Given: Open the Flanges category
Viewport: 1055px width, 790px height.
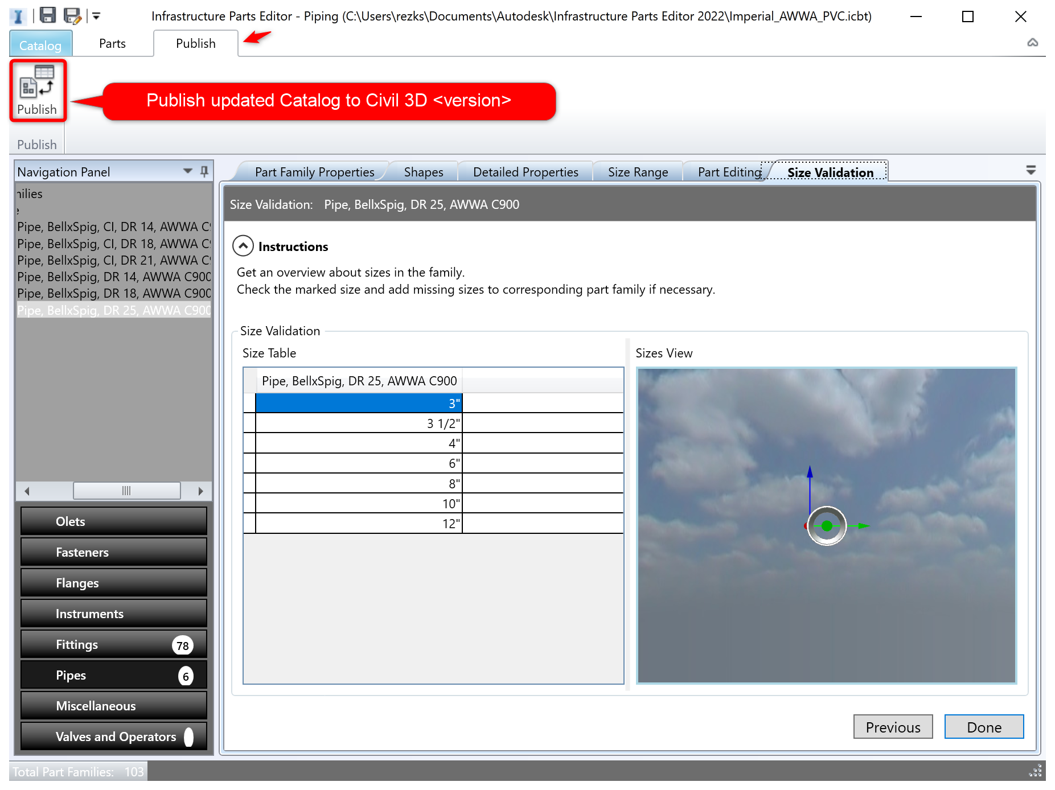Looking at the screenshot, I should [114, 583].
